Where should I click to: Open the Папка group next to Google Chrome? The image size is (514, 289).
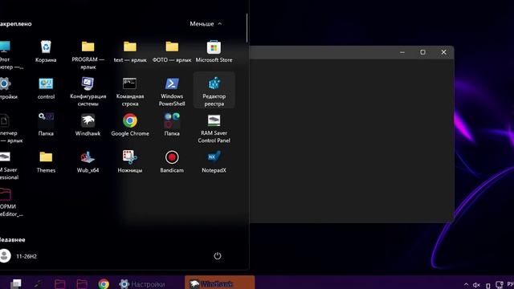tap(172, 125)
